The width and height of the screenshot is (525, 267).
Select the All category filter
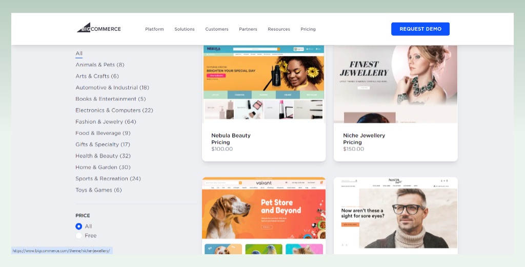coord(79,54)
